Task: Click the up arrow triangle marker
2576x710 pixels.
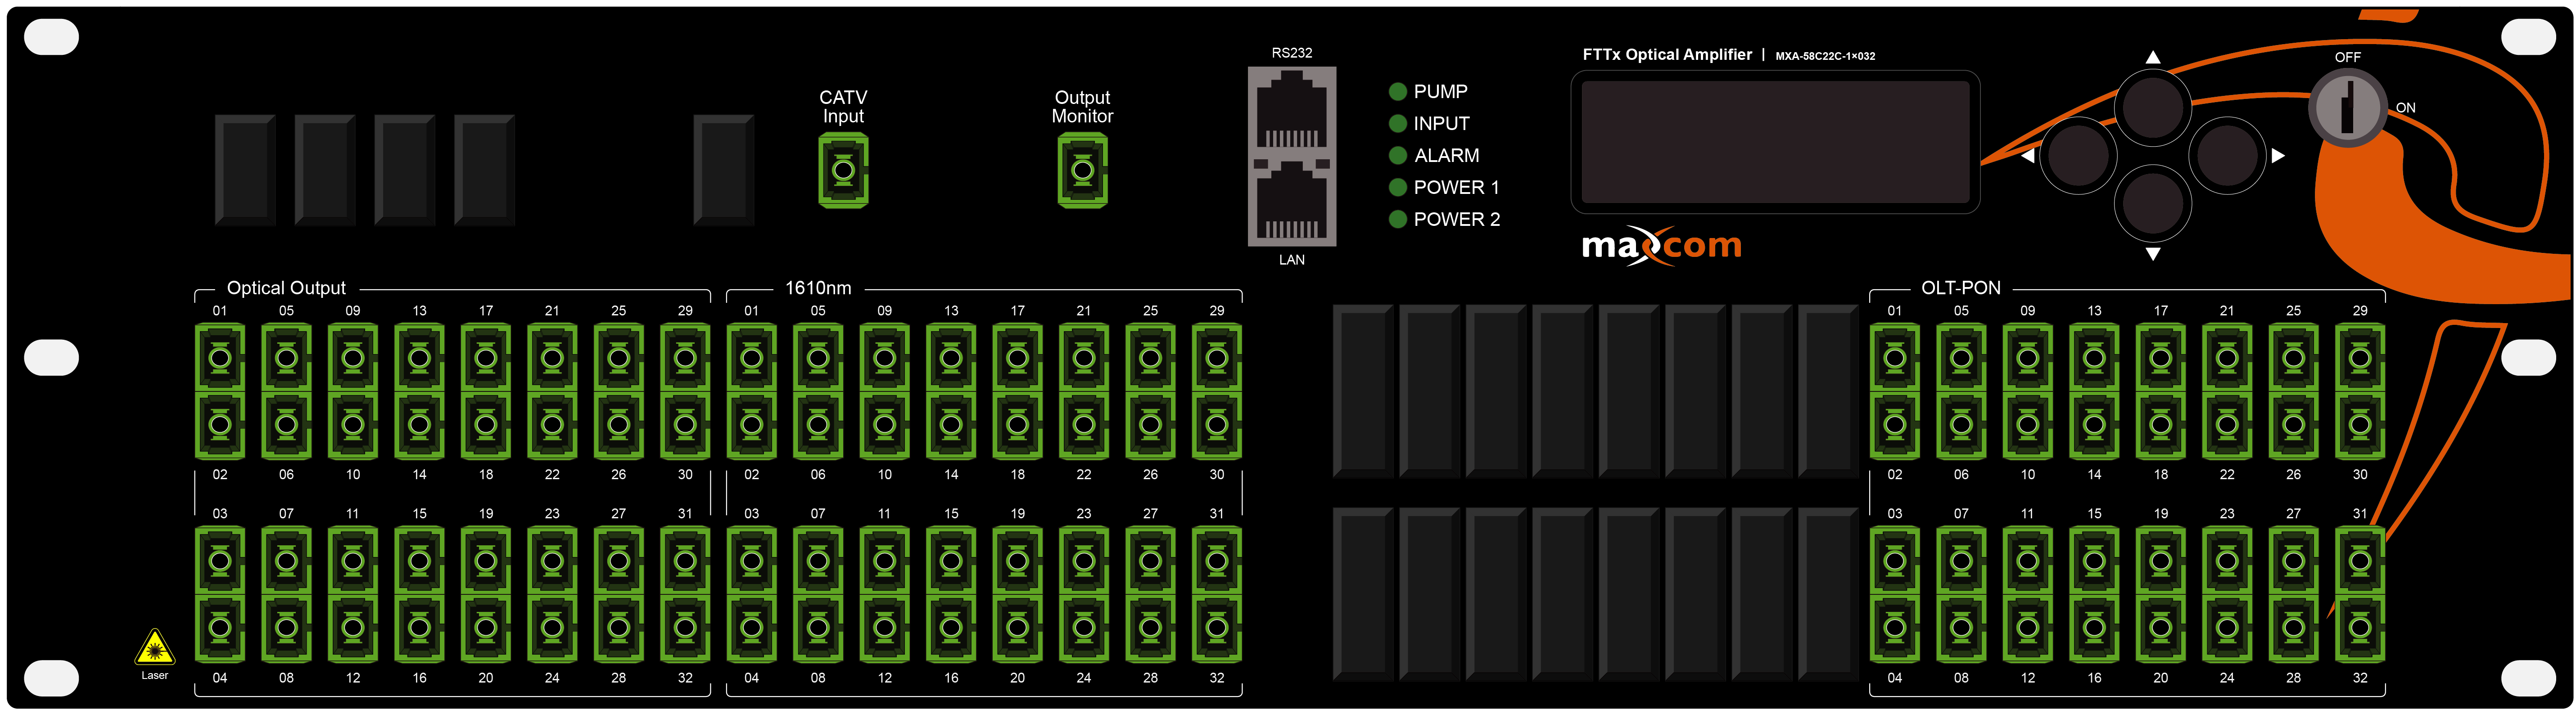Action: coord(2153,58)
